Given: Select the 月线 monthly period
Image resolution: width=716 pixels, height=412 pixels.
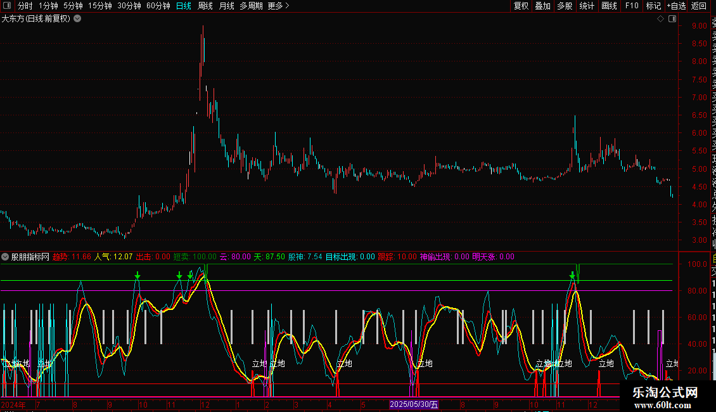Looking at the screenshot, I should pos(226,6).
